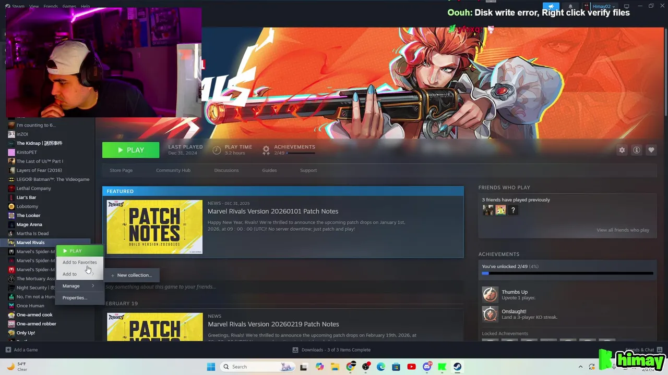Click the KinitoPET game icon
668x375 pixels.
[11, 152]
